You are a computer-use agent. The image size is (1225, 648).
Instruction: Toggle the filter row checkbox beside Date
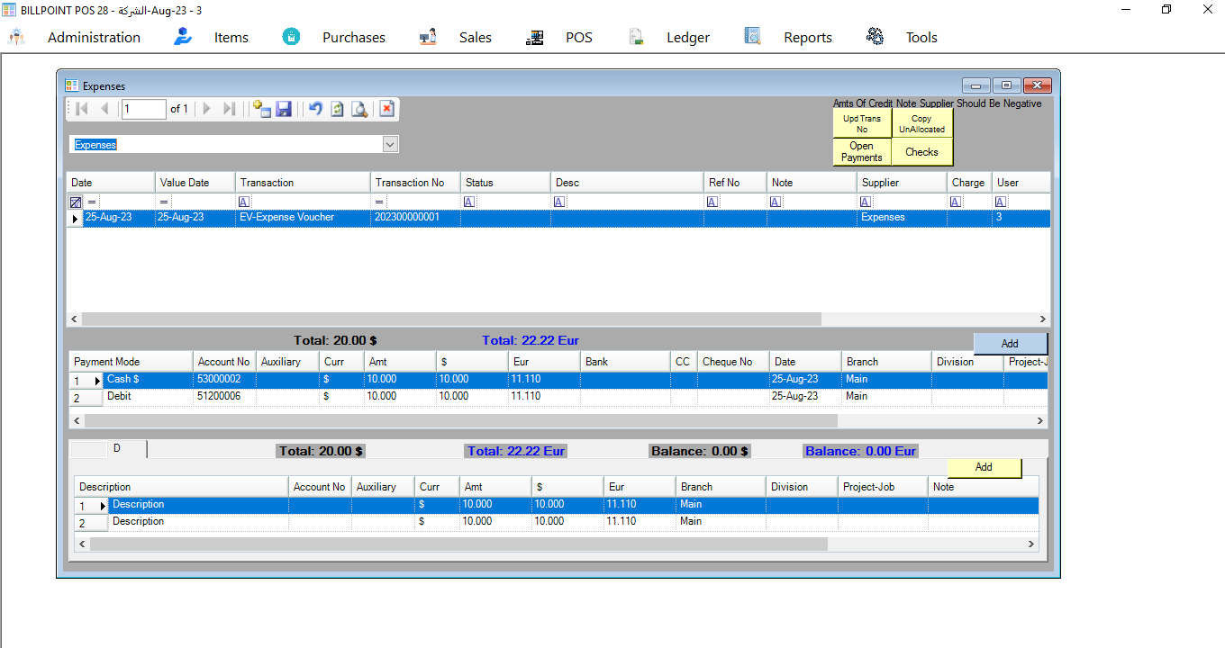click(x=76, y=202)
